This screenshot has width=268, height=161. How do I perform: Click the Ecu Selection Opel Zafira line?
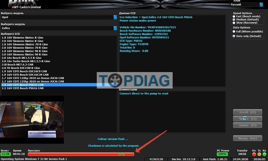tap(156, 17)
